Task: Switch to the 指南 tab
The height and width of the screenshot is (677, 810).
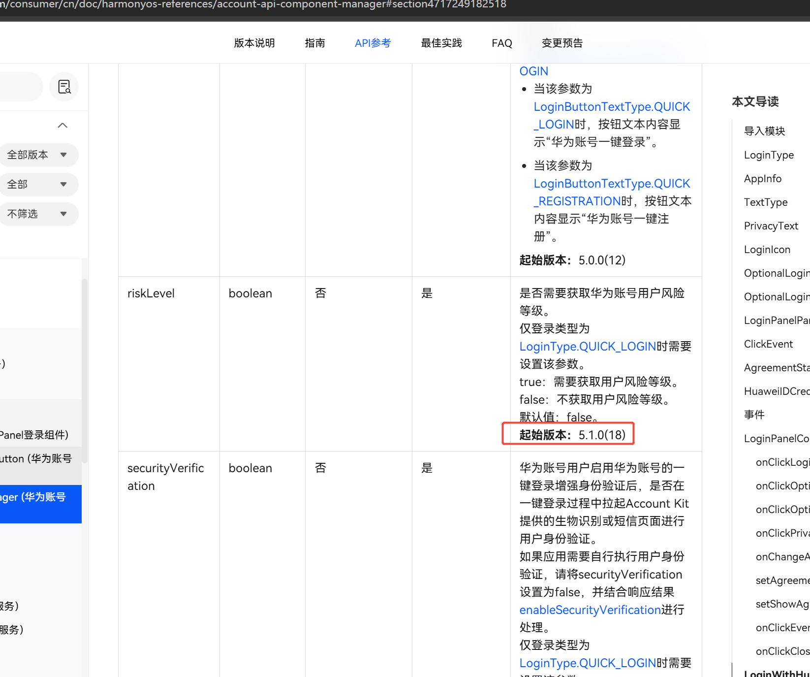Action: click(315, 43)
